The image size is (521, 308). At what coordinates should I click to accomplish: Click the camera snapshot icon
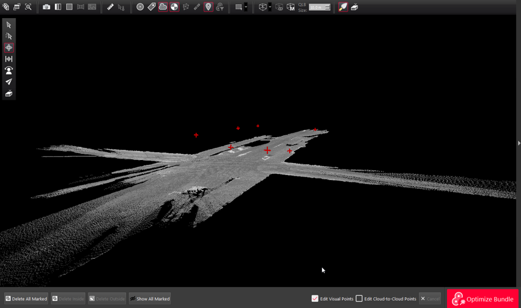point(46,7)
